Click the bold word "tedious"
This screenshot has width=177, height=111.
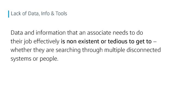[x=118, y=41]
